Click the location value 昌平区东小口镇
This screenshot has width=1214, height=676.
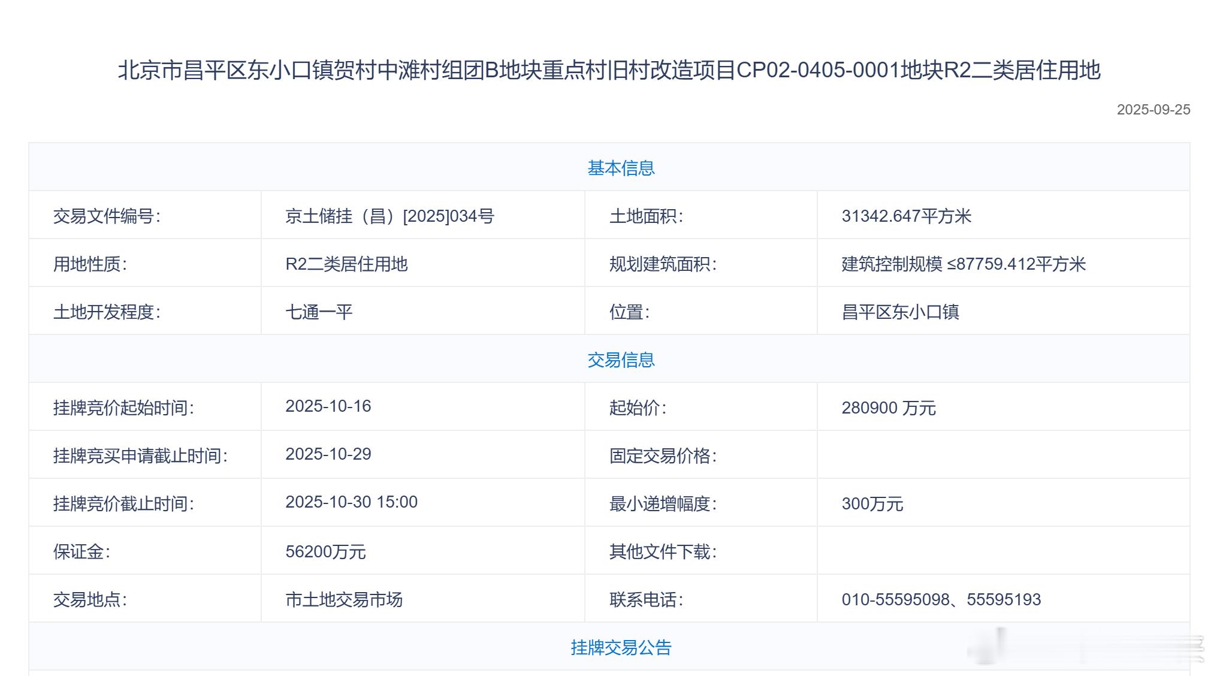[900, 312]
